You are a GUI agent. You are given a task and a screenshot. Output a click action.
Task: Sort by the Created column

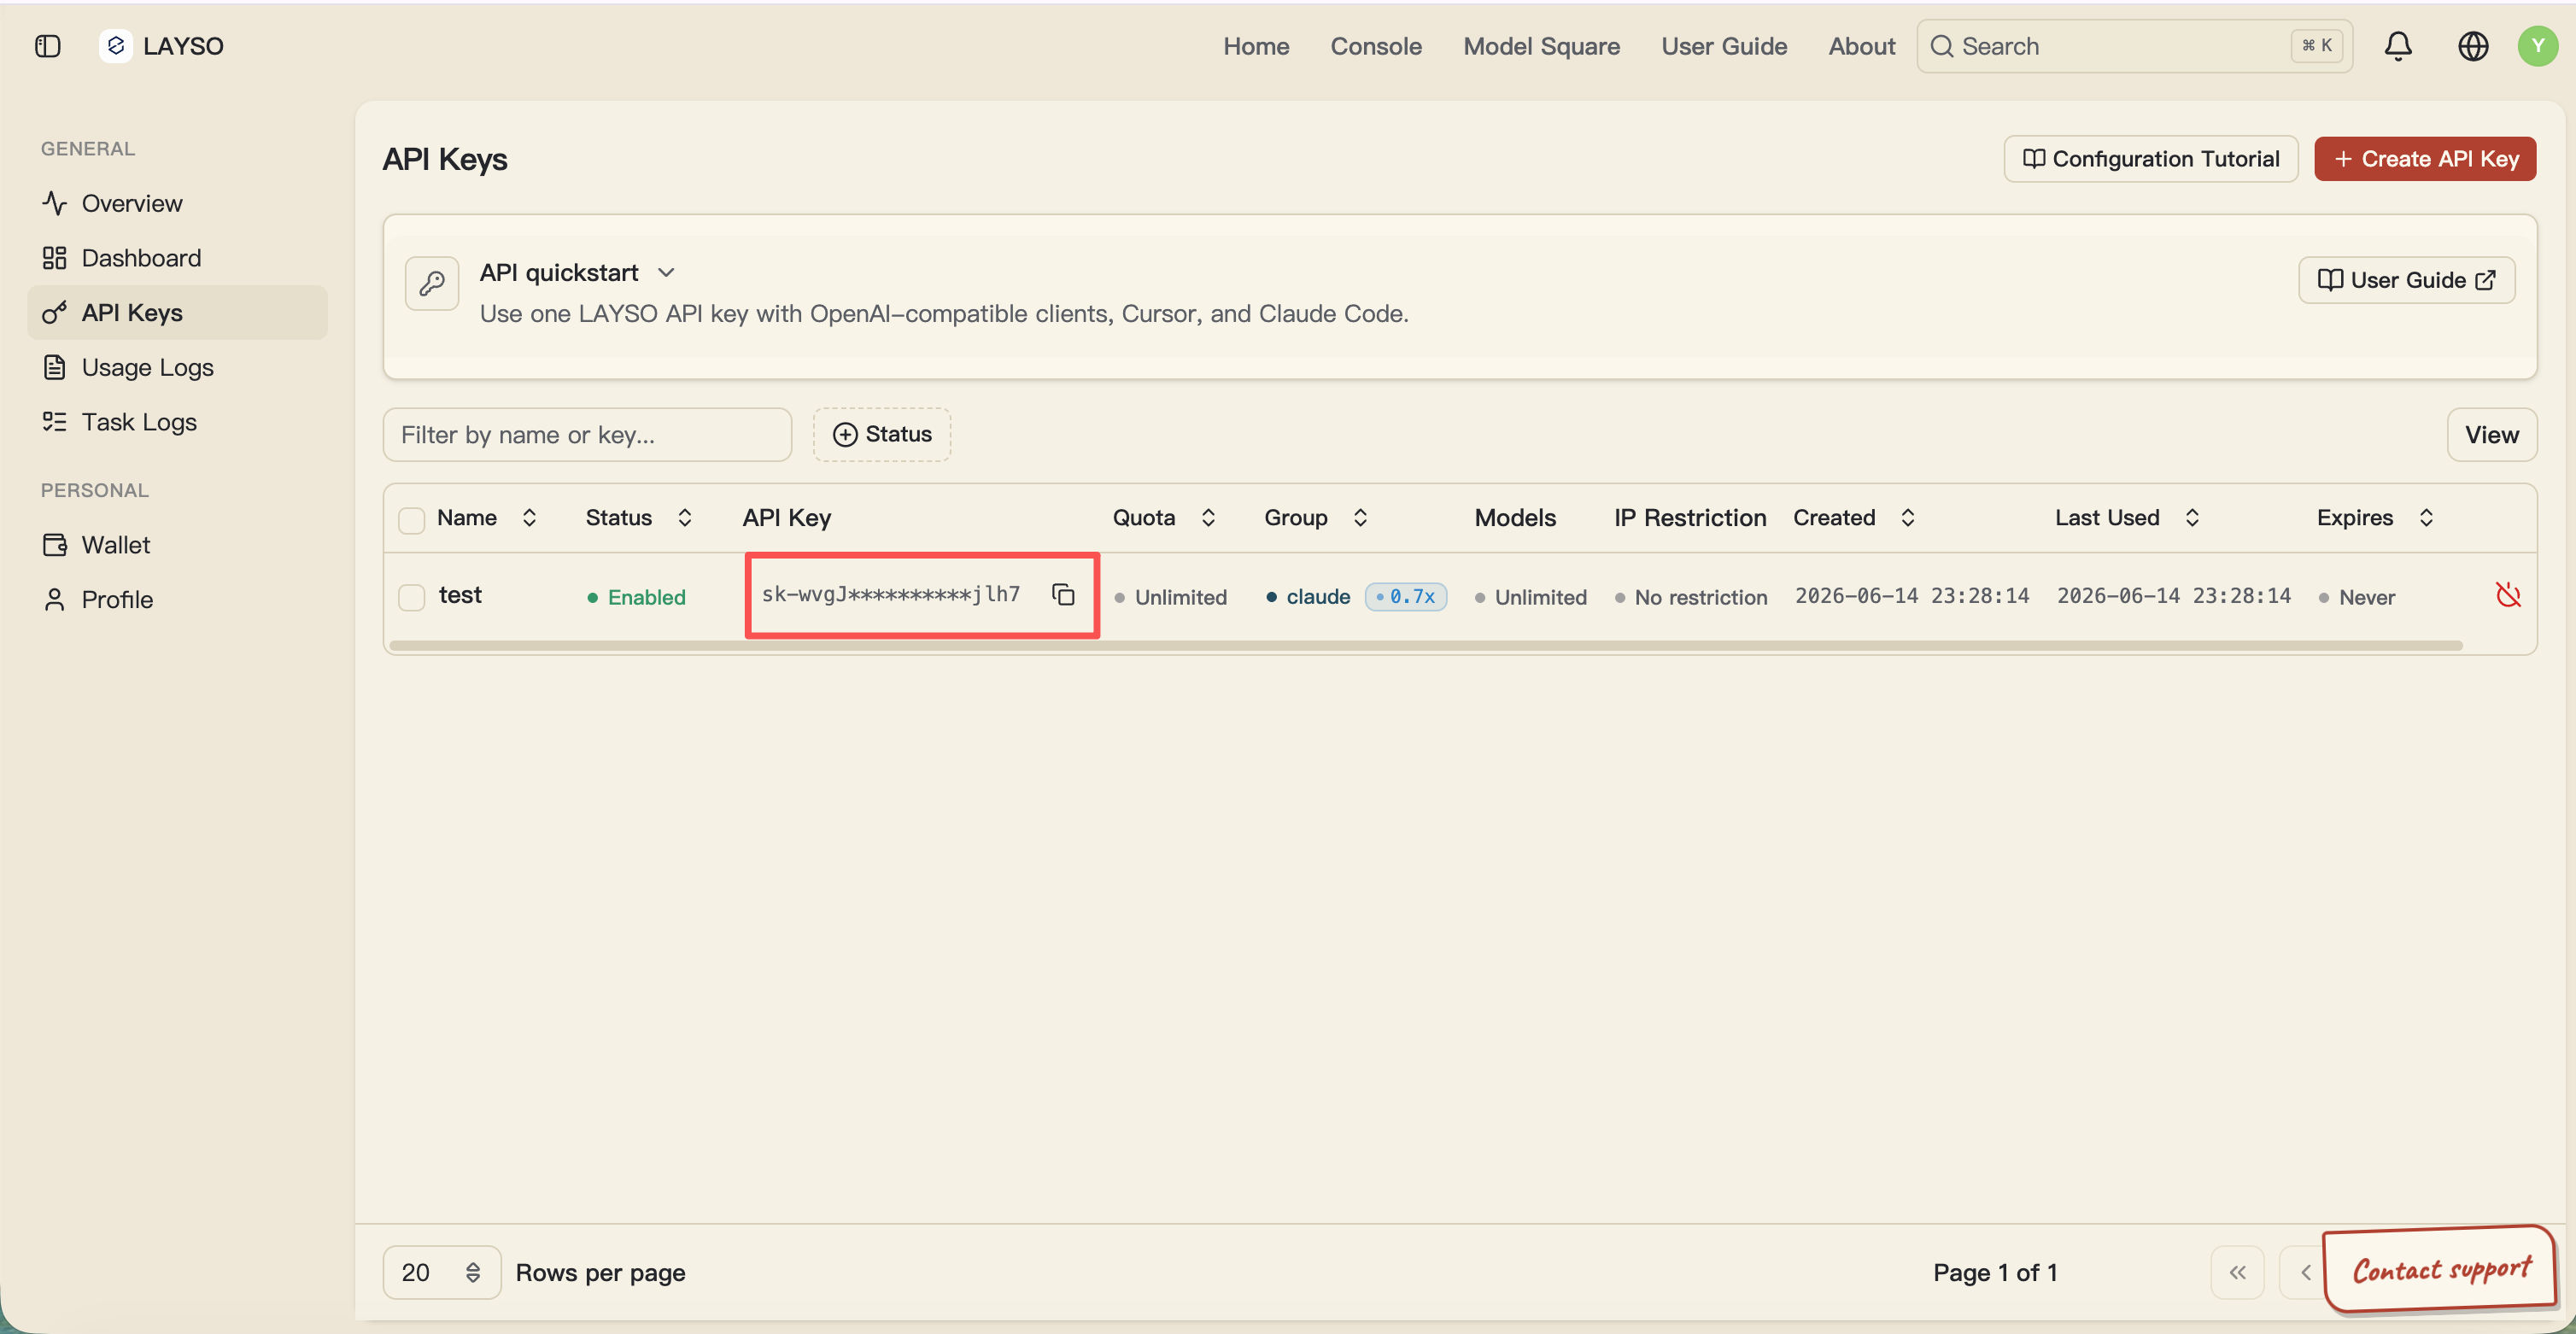tap(1854, 517)
